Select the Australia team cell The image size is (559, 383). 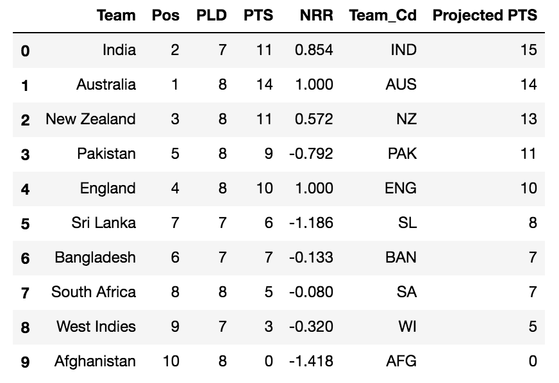106,85
